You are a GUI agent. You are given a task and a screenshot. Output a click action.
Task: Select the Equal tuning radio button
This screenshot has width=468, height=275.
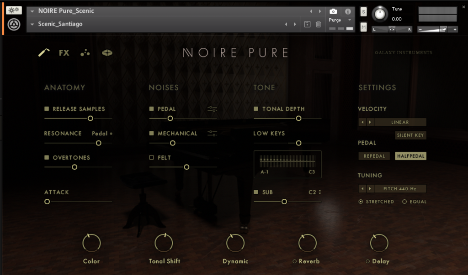click(404, 202)
